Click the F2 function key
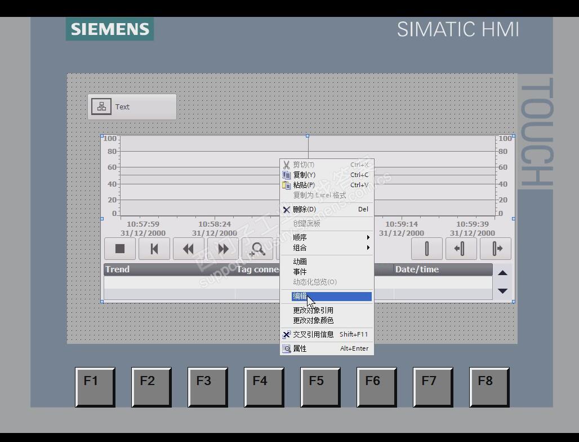This screenshot has width=579, height=442. 152,387
